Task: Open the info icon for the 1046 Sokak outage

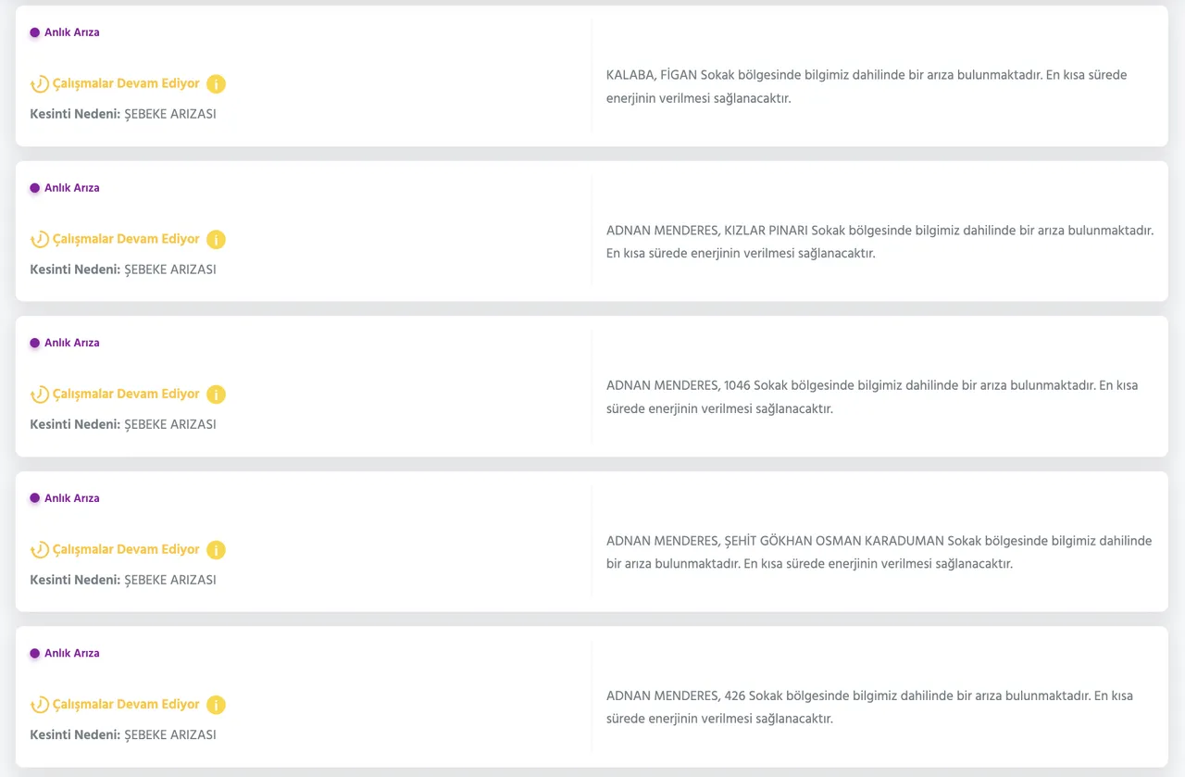Action: click(216, 395)
